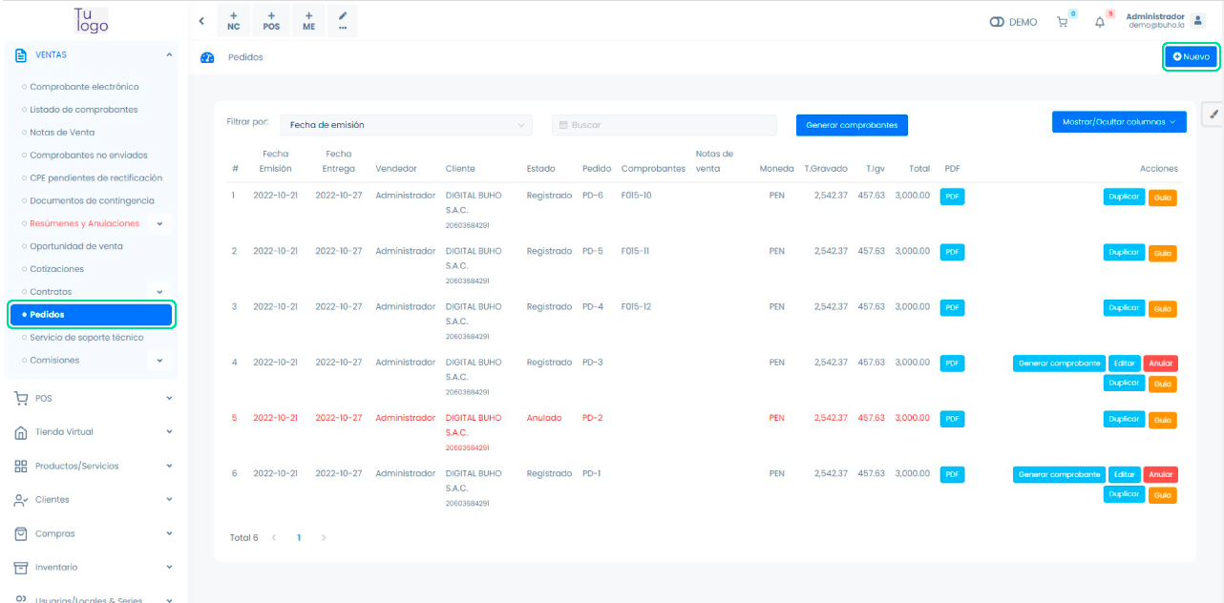Image resolution: width=1224 pixels, height=603 pixels.
Task: Open the notifications bell icon
Action: point(1100,22)
